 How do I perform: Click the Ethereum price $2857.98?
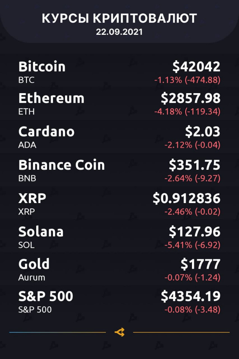point(190,98)
